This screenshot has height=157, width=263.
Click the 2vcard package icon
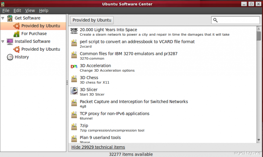pyautogui.click(x=74, y=43)
